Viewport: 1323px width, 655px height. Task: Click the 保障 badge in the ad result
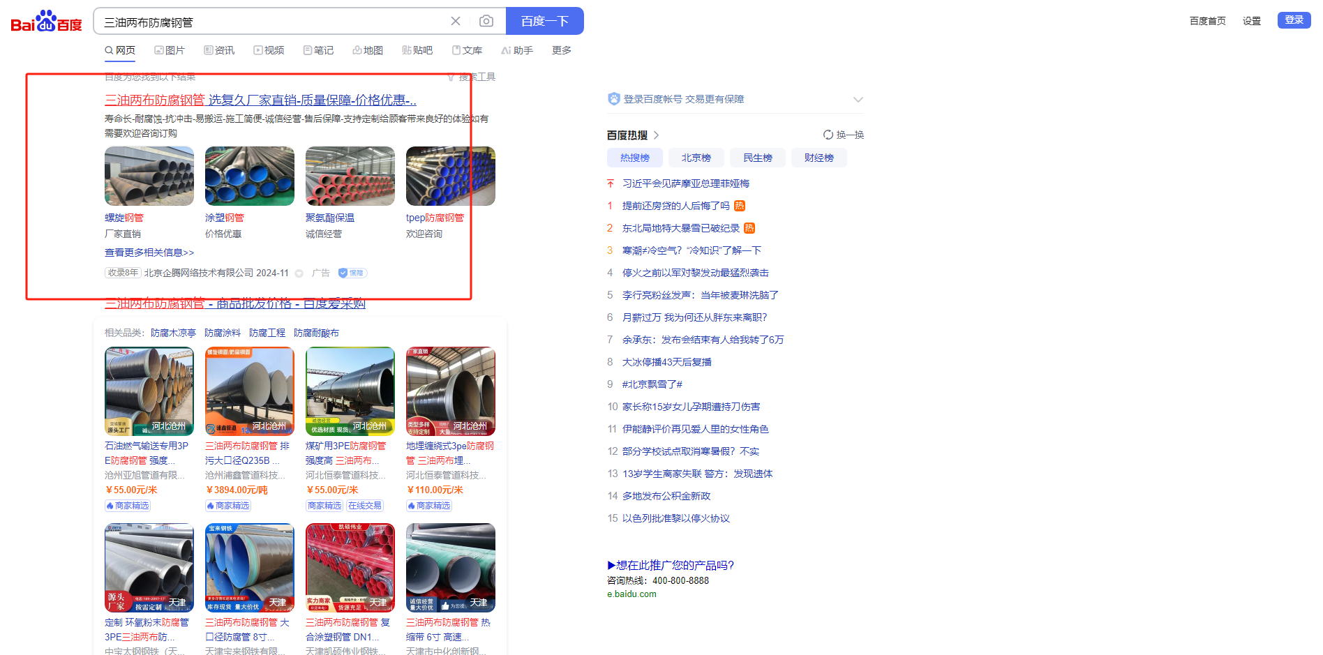tap(352, 273)
